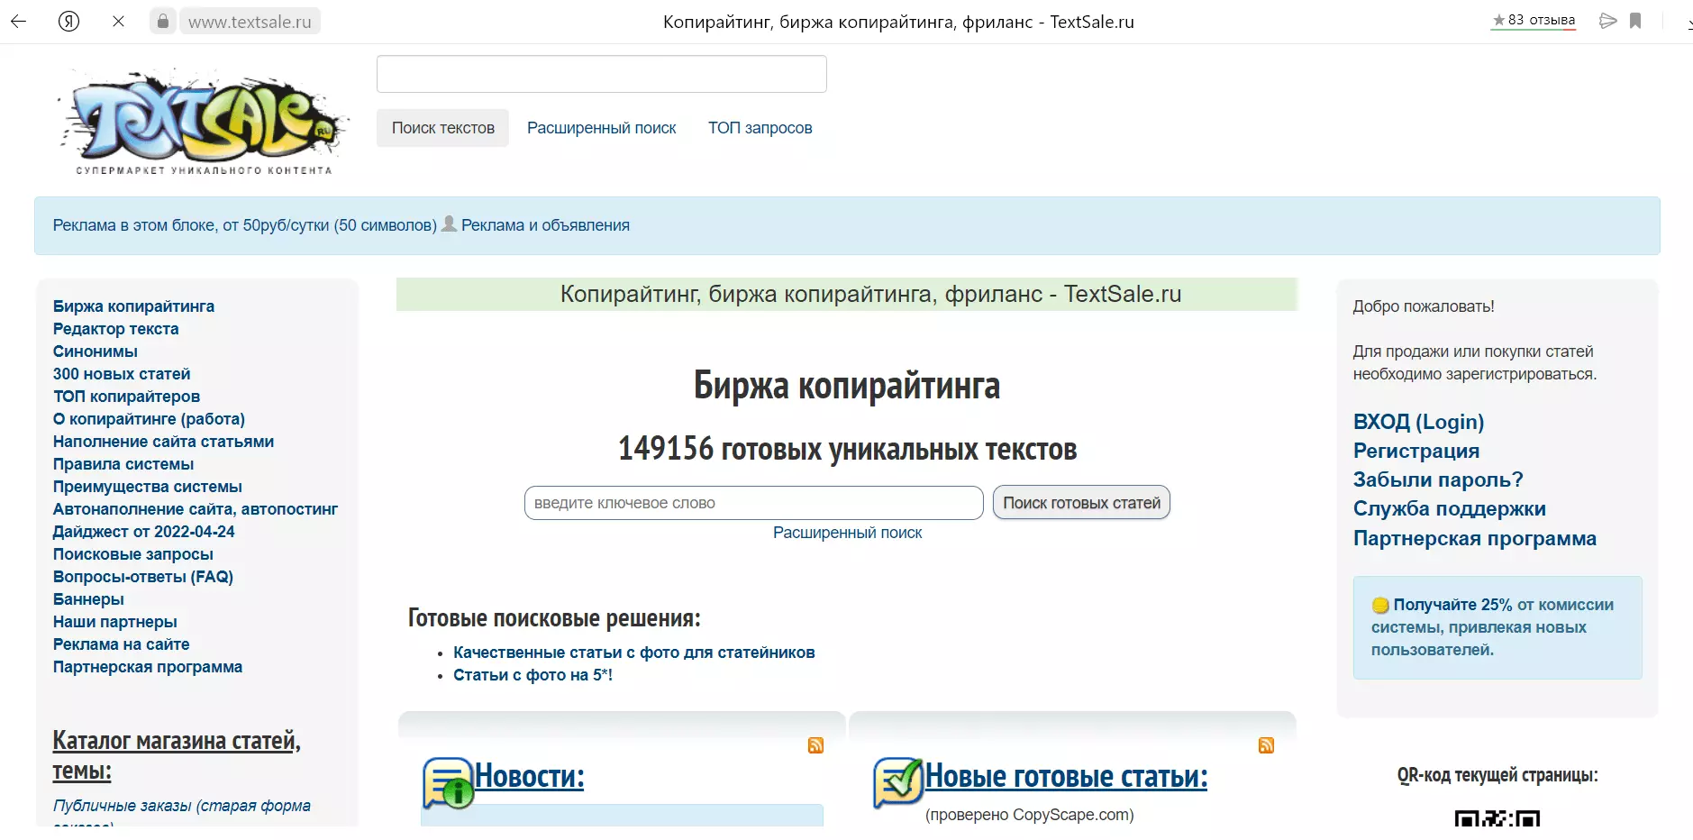1693x840 pixels.
Task: Open Служба поддержки link
Action: point(1449,508)
